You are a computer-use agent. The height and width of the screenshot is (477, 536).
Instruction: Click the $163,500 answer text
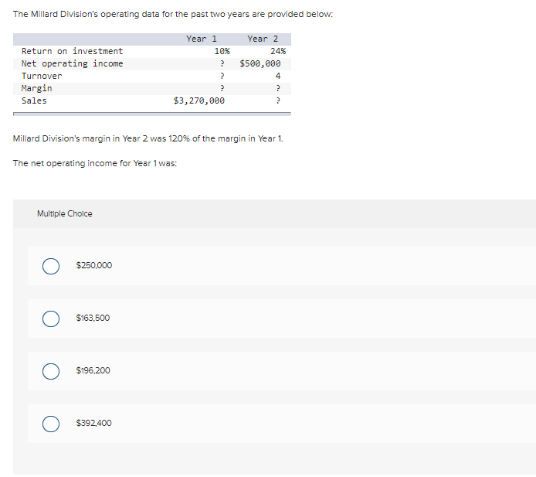coord(93,319)
